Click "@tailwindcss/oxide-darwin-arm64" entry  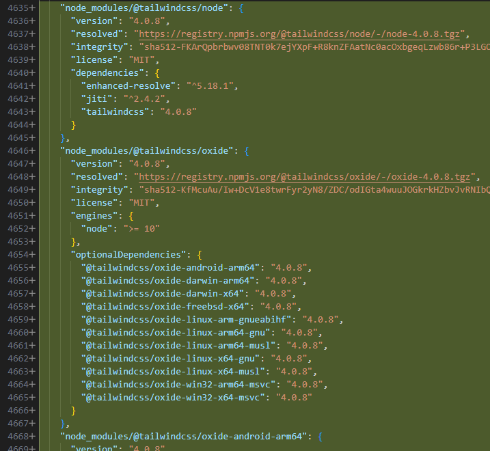pyautogui.click(x=168, y=280)
